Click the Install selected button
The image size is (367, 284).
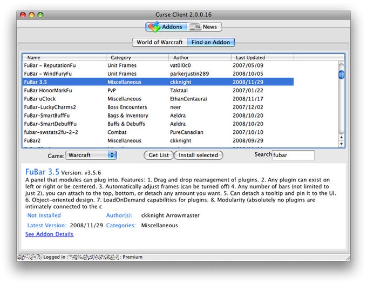point(198,155)
